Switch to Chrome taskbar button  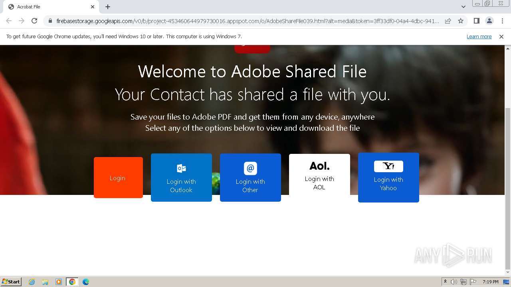(x=72, y=282)
